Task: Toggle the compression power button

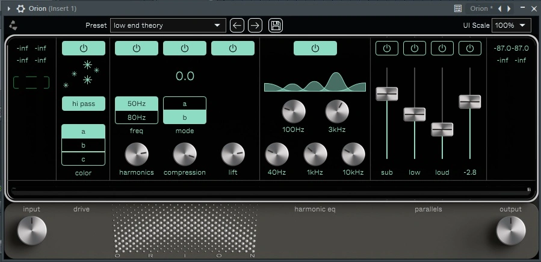Action: (x=185, y=48)
